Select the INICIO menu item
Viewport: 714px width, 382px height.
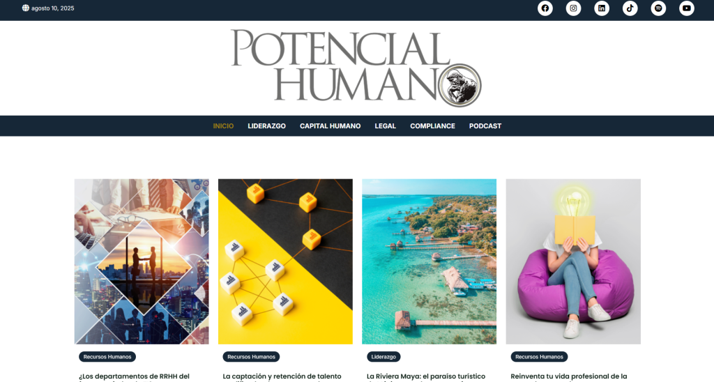point(223,126)
